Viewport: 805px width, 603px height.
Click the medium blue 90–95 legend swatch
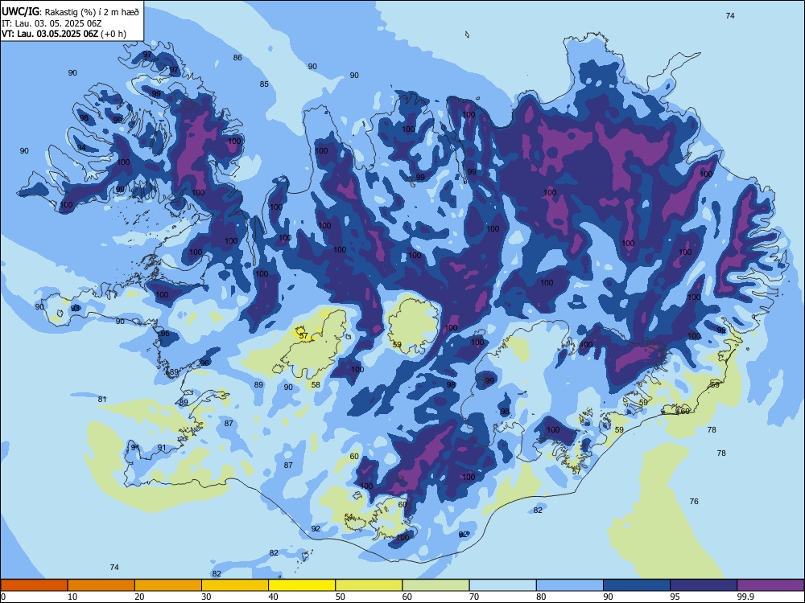637,585
